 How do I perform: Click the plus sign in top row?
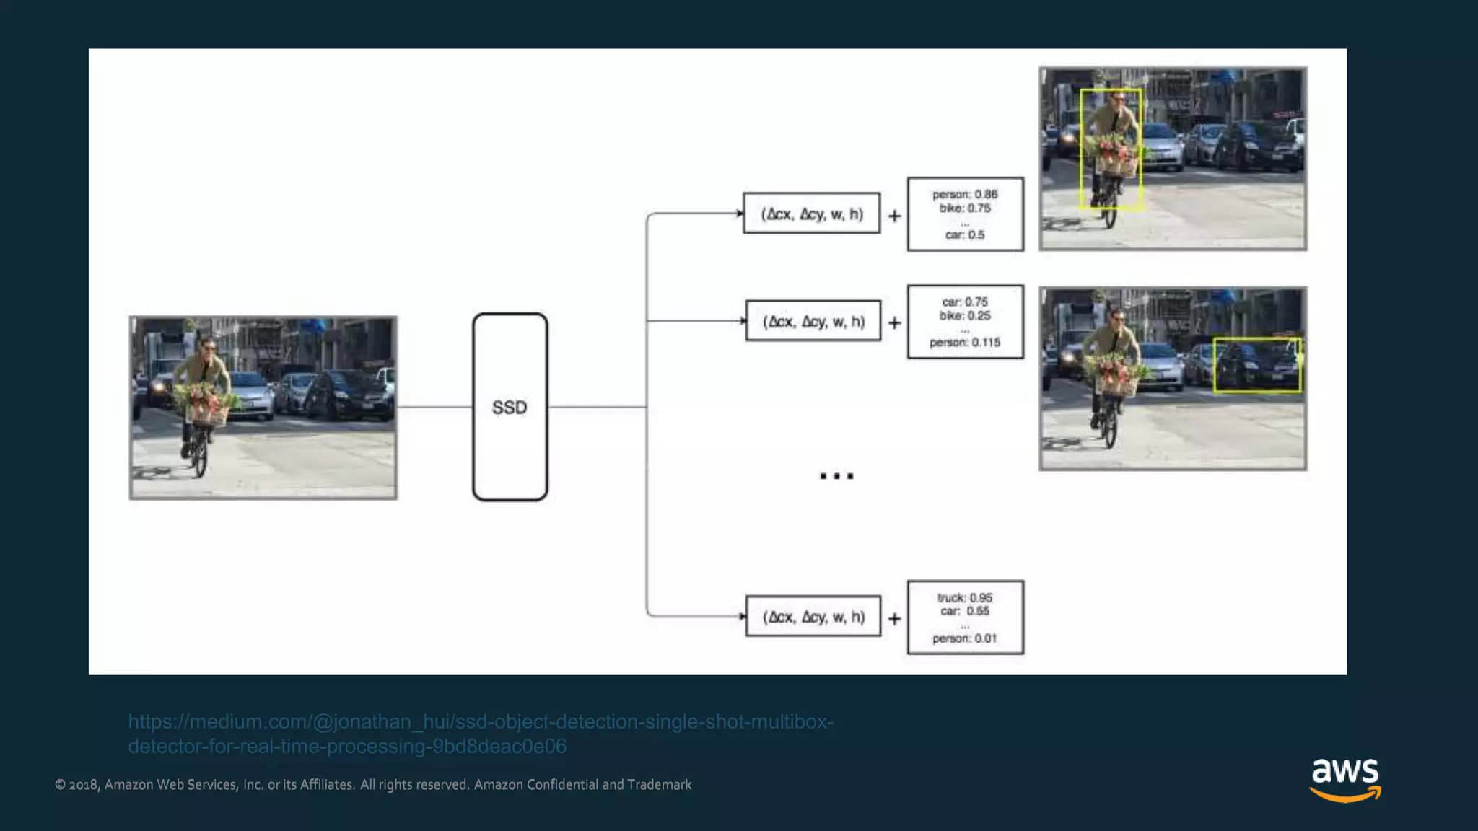tap(894, 216)
